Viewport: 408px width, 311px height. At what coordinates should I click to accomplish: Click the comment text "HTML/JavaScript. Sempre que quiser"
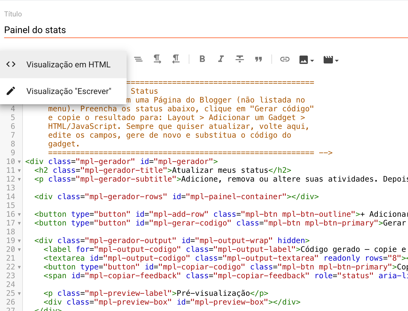(x=126, y=126)
